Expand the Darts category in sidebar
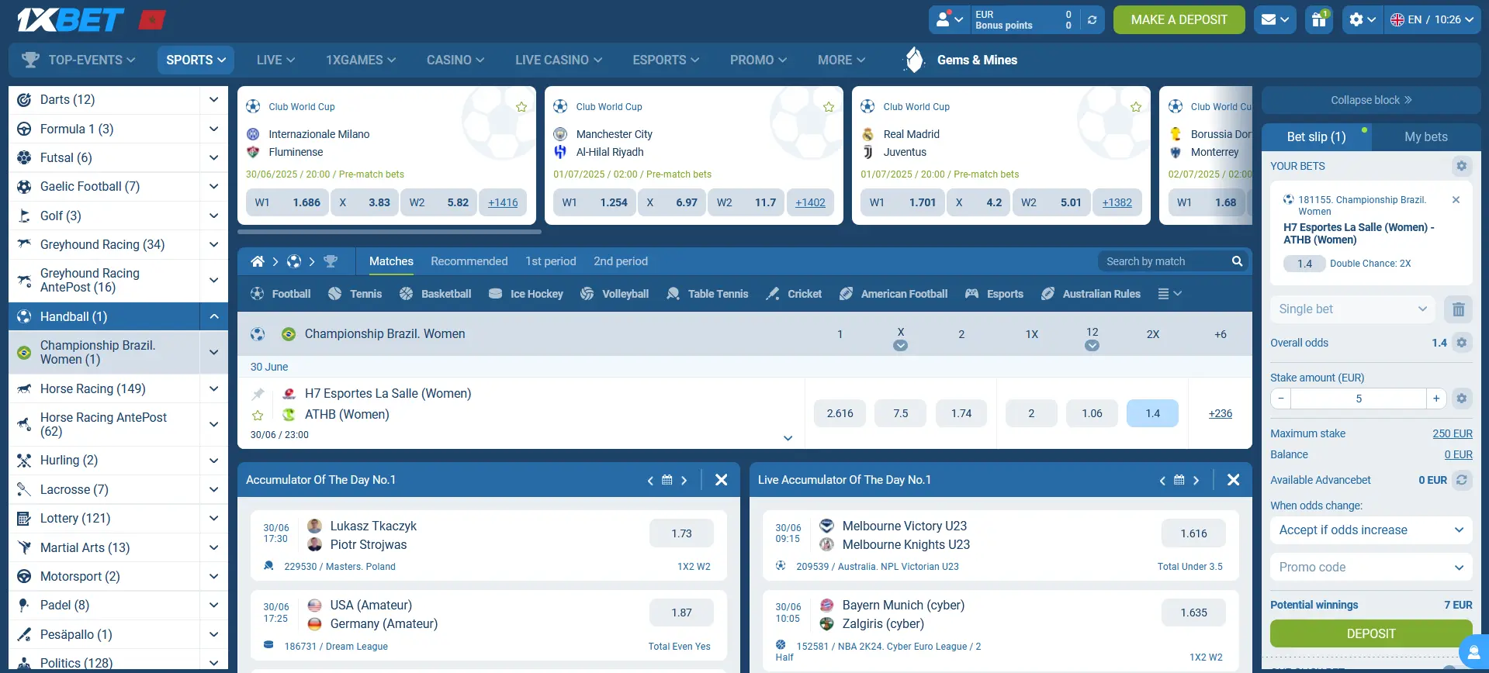1489x673 pixels. [213, 100]
